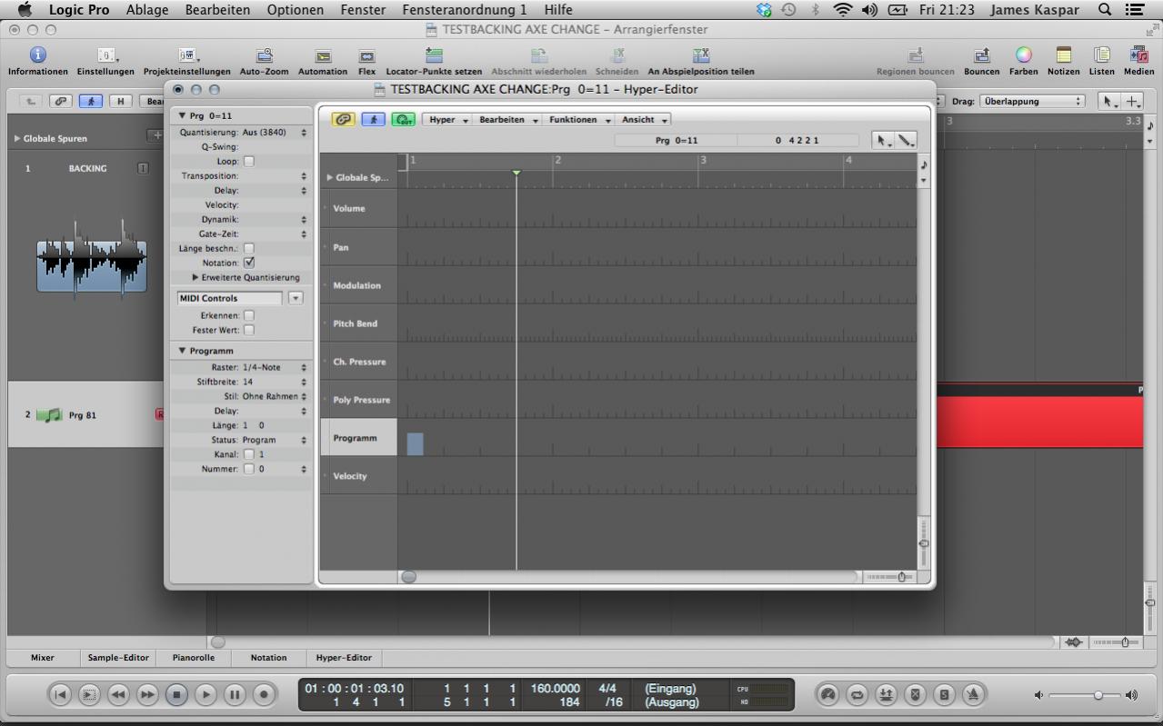
Task: Toggle the Nummer checkbox
Action: [249, 469]
